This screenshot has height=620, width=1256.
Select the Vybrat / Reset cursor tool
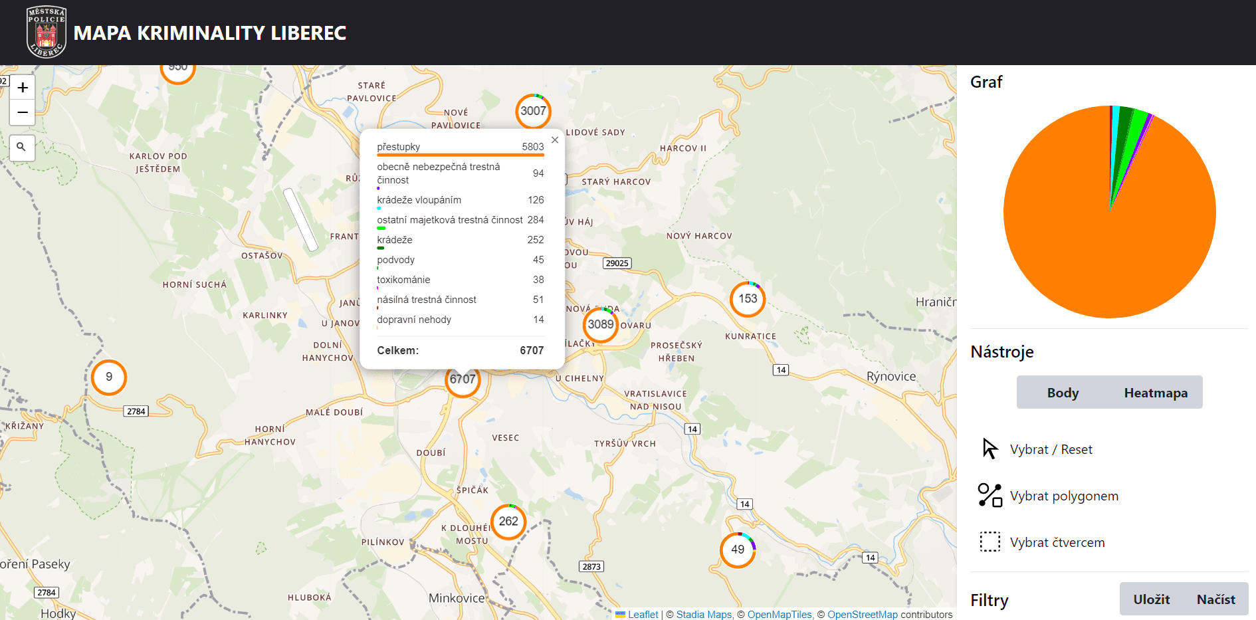pyautogui.click(x=1050, y=449)
